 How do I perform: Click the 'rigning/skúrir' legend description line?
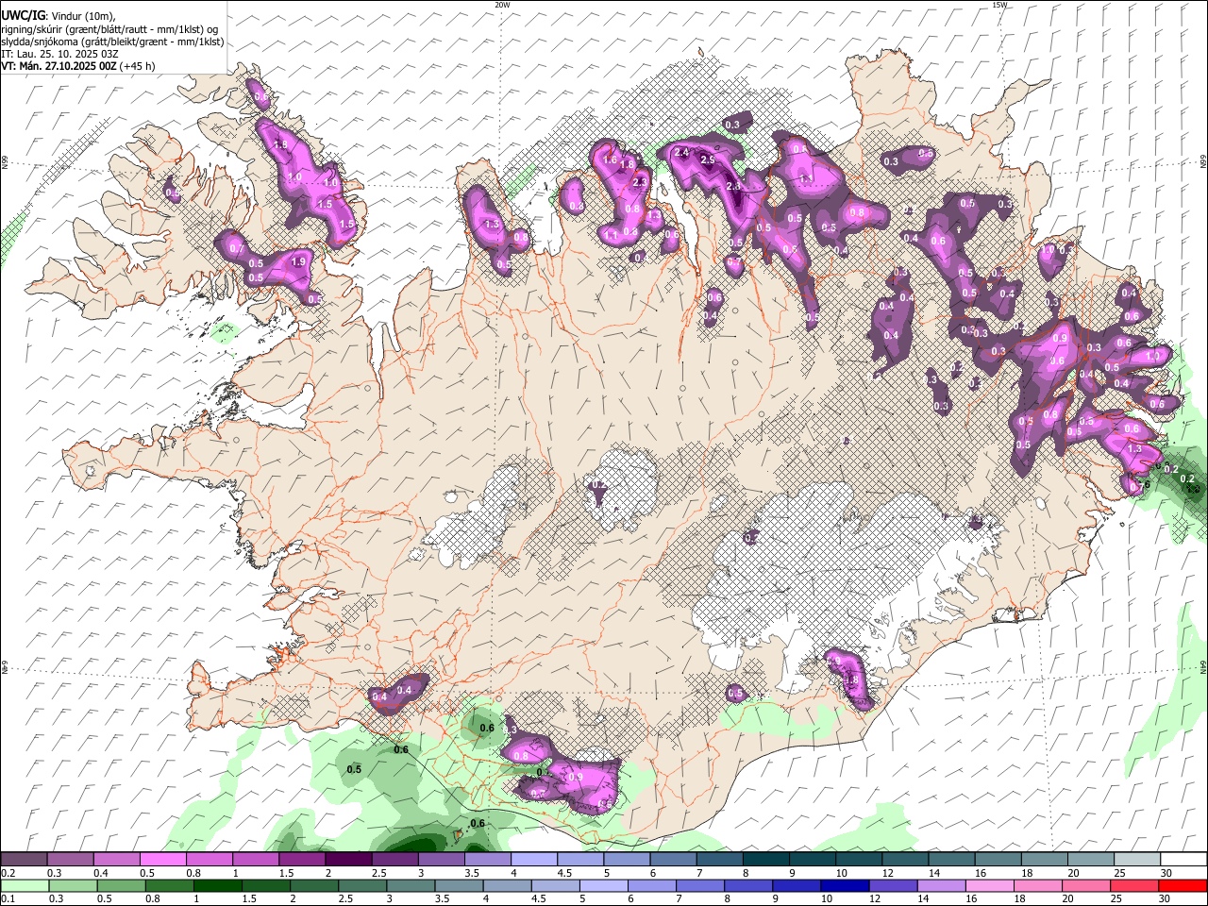(x=109, y=29)
